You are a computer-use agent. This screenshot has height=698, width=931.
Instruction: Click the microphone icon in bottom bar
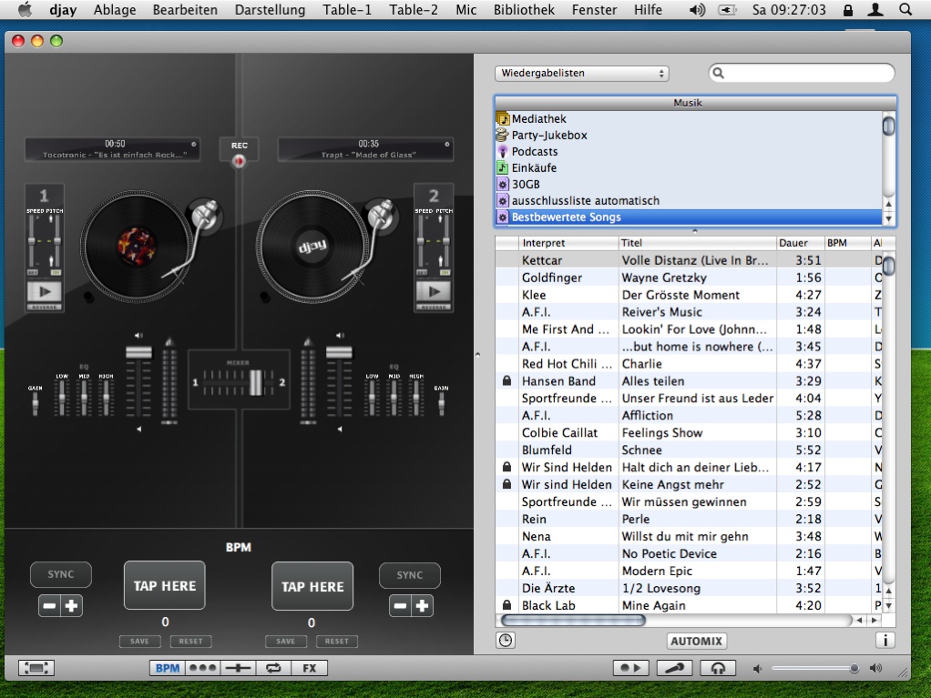674,668
